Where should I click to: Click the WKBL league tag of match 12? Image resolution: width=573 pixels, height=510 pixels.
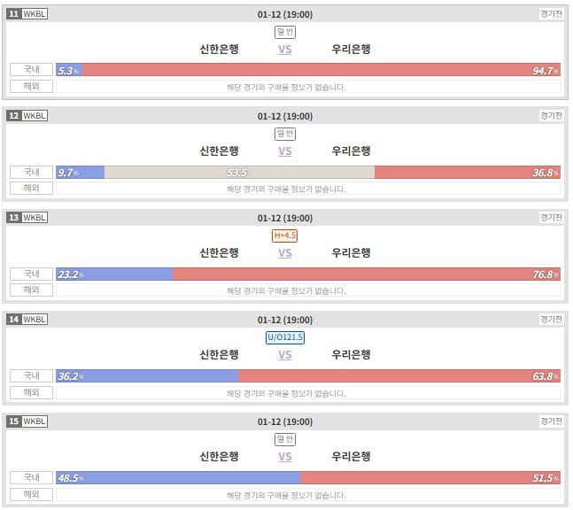click(x=35, y=116)
